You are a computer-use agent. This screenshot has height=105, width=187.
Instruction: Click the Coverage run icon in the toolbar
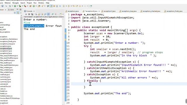[20, 6]
